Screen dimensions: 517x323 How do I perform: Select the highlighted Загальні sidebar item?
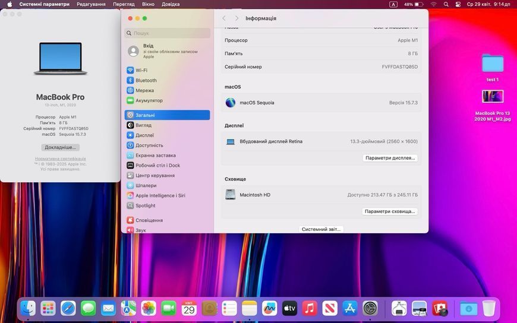point(167,115)
